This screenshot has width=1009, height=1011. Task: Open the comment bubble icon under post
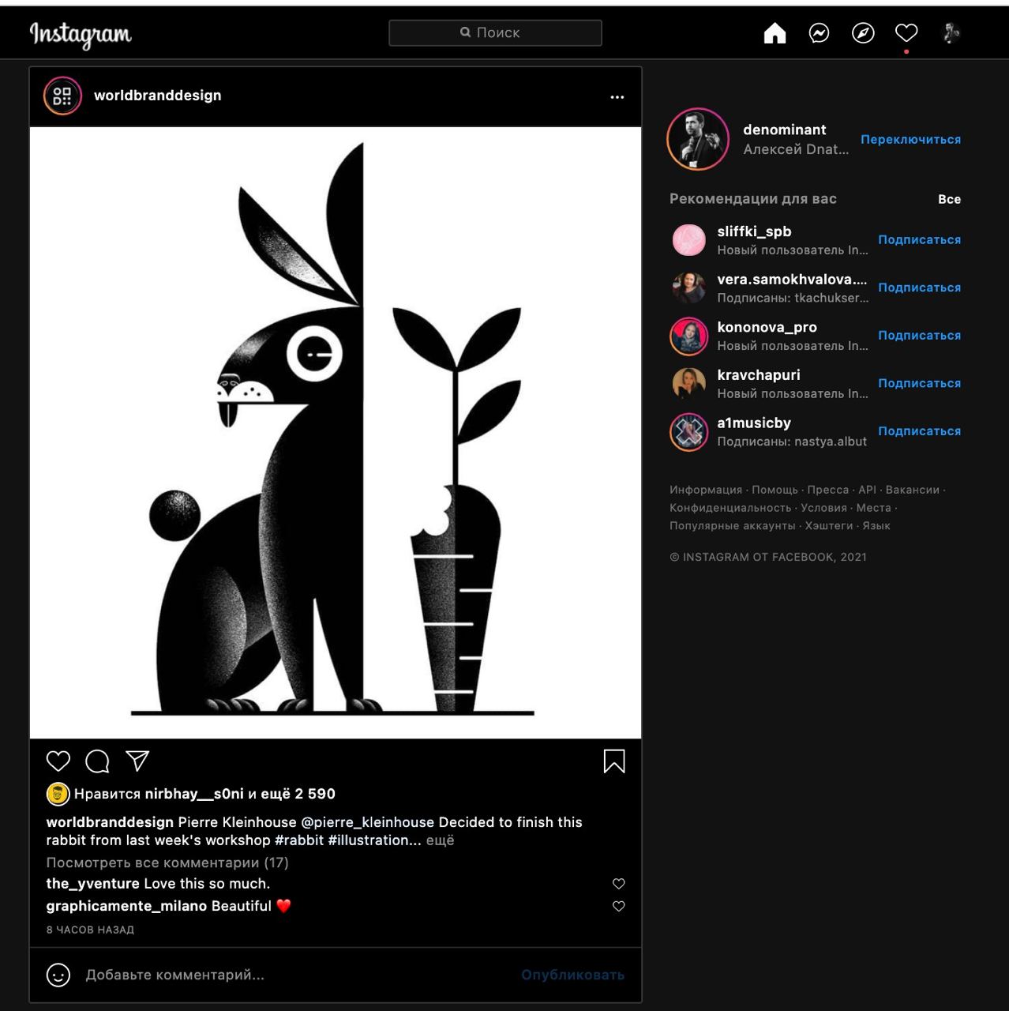click(x=97, y=761)
